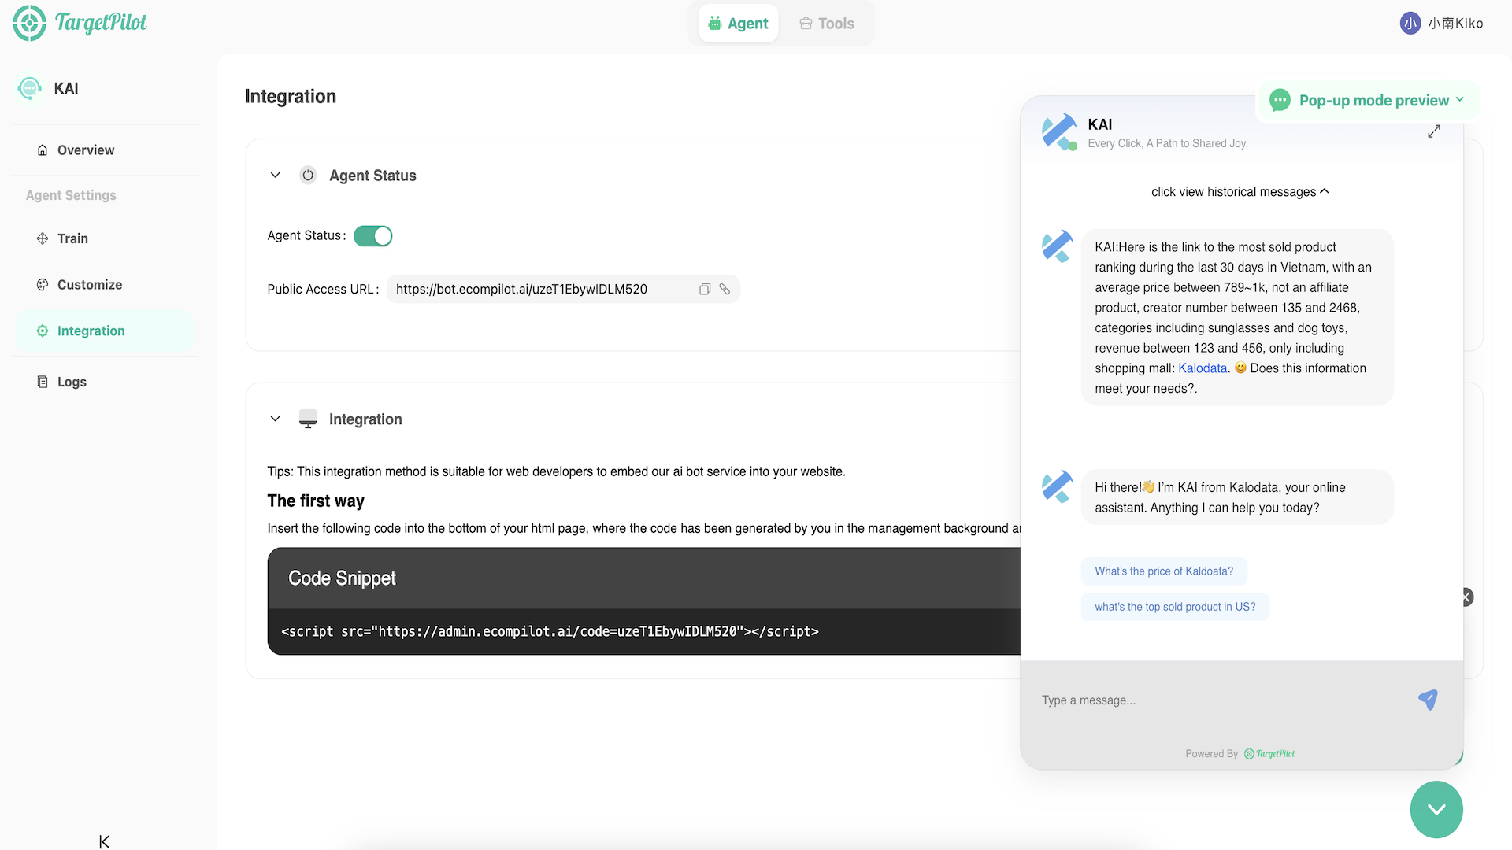
Task: Open Pop-up mode preview dropdown
Action: click(1373, 101)
